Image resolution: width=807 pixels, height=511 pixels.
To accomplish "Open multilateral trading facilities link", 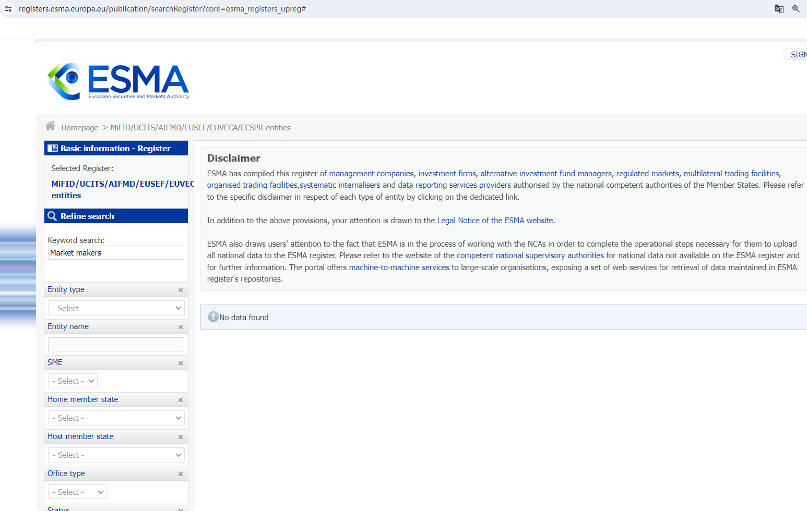I will point(731,174).
